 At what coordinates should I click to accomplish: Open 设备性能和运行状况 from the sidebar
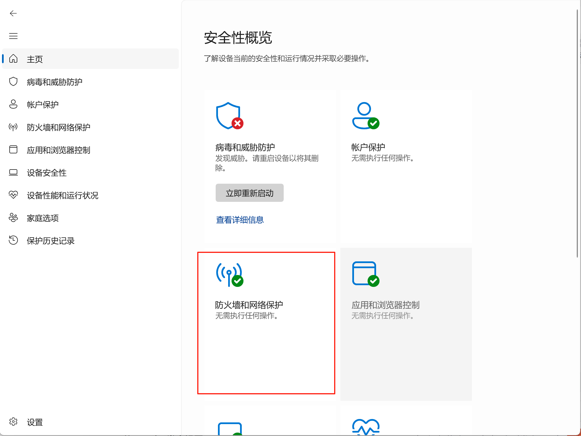(90, 195)
